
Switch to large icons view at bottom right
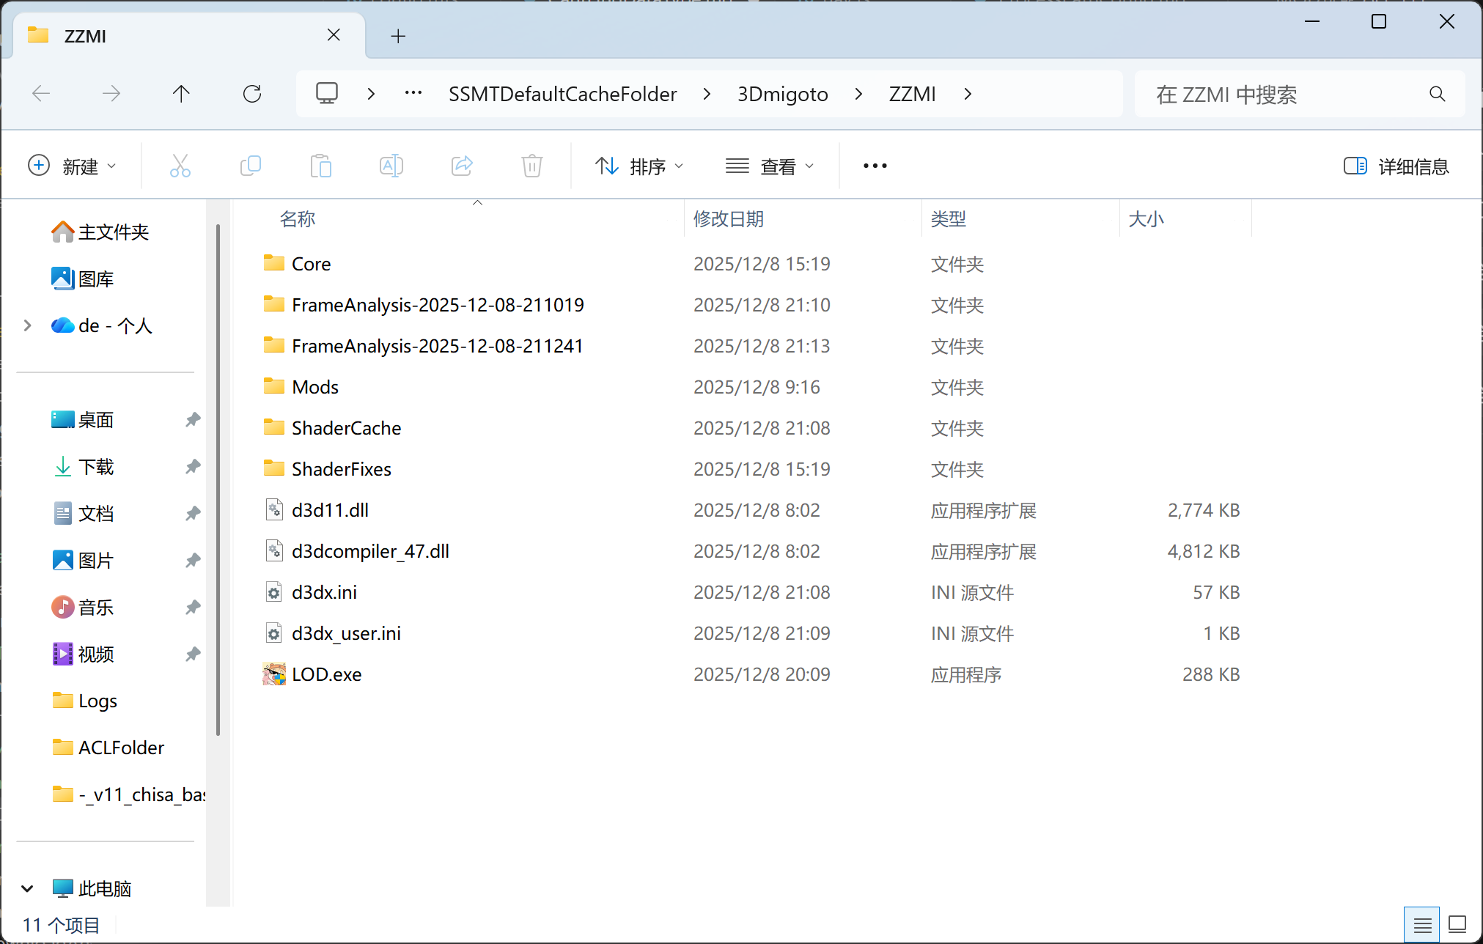click(x=1457, y=923)
